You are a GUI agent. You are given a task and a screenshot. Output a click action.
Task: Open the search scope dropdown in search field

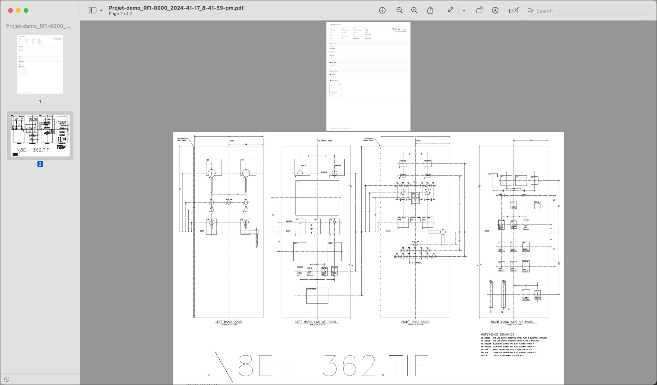click(x=531, y=11)
